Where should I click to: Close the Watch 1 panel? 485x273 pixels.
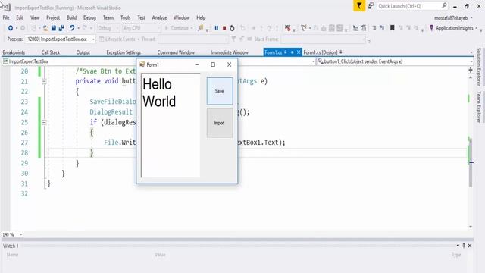(470, 246)
